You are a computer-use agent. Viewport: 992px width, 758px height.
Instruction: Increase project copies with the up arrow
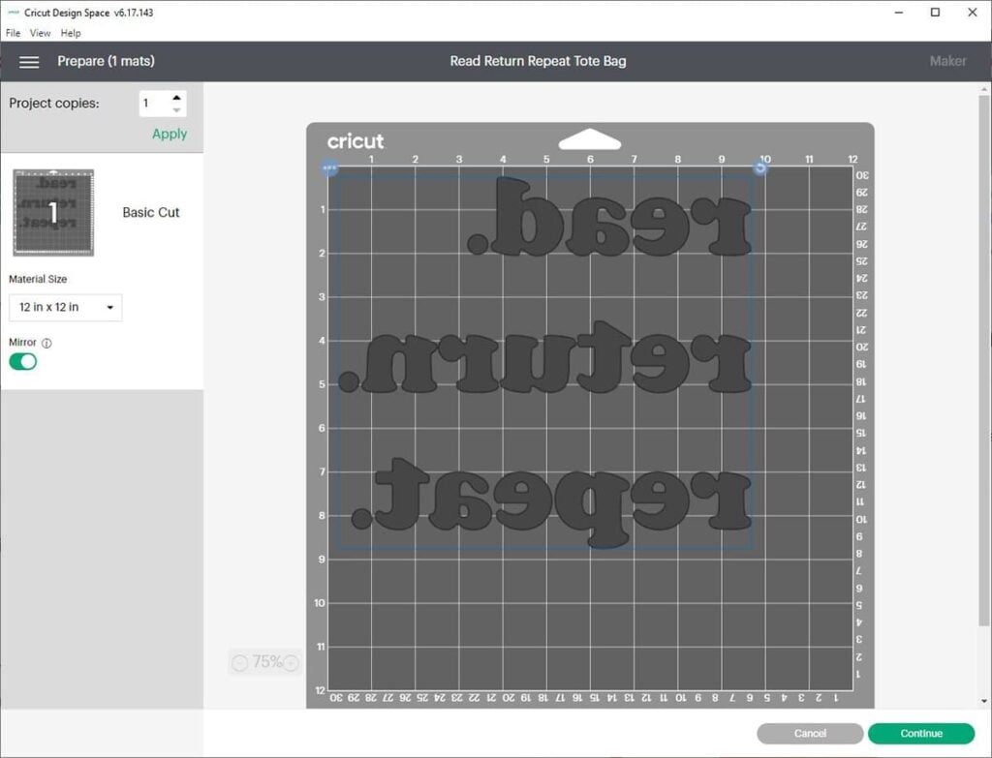(176, 98)
